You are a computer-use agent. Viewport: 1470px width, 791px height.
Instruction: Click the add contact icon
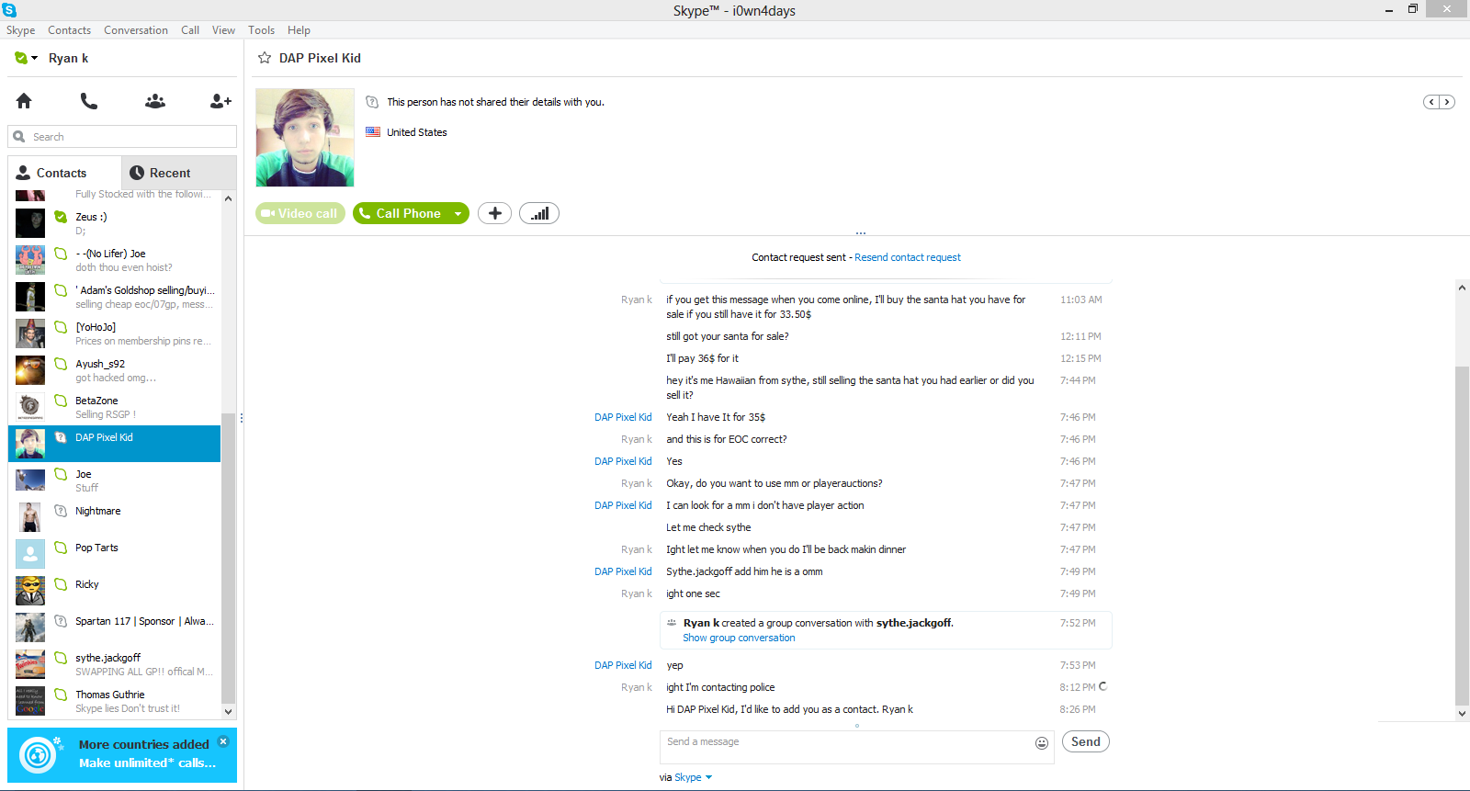point(220,101)
